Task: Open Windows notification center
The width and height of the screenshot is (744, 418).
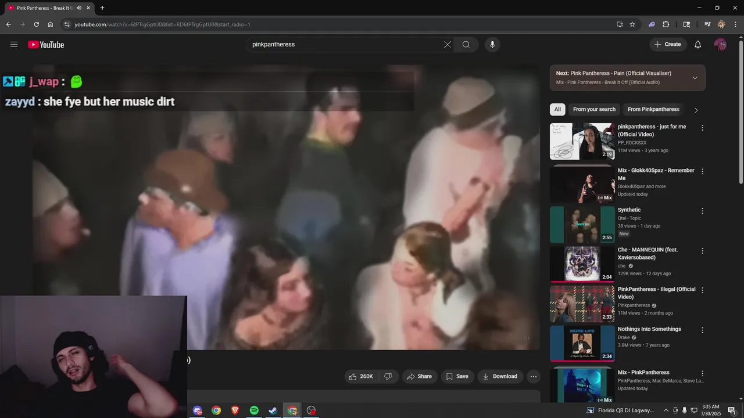Action: [x=732, y=410]
